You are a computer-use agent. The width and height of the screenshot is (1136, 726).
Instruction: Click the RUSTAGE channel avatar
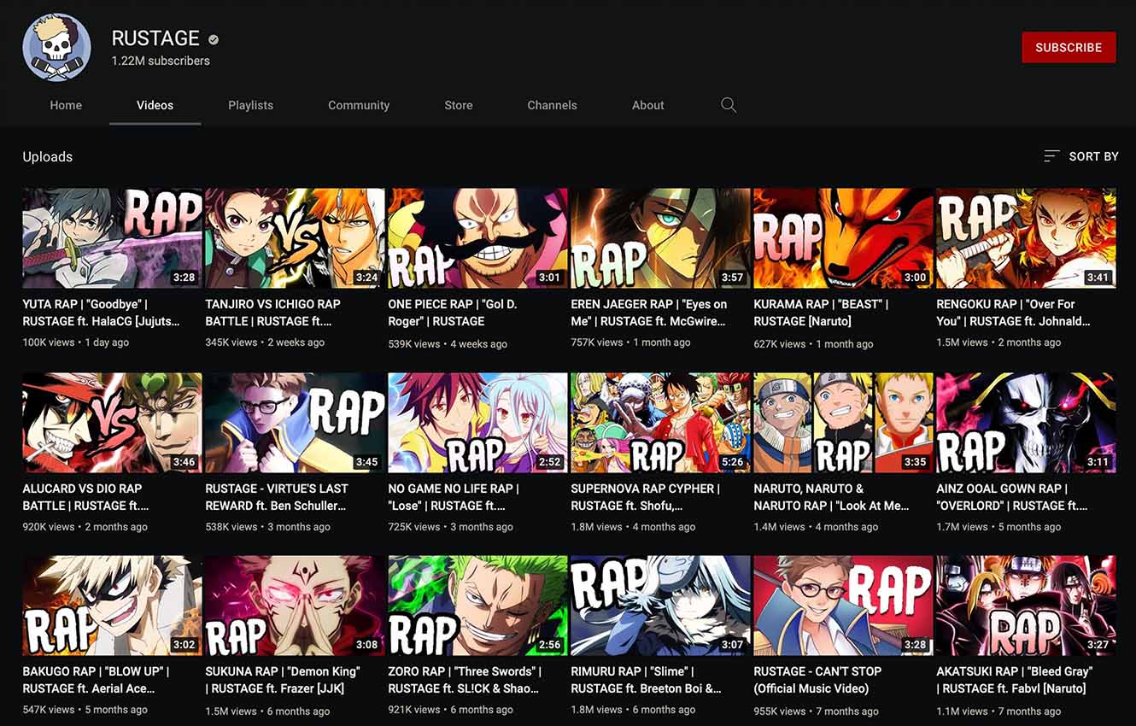[x=57, y=48]
